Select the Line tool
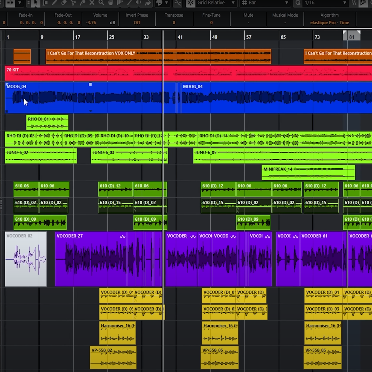This screenshot has width=372, height=372. click(129, 3)
